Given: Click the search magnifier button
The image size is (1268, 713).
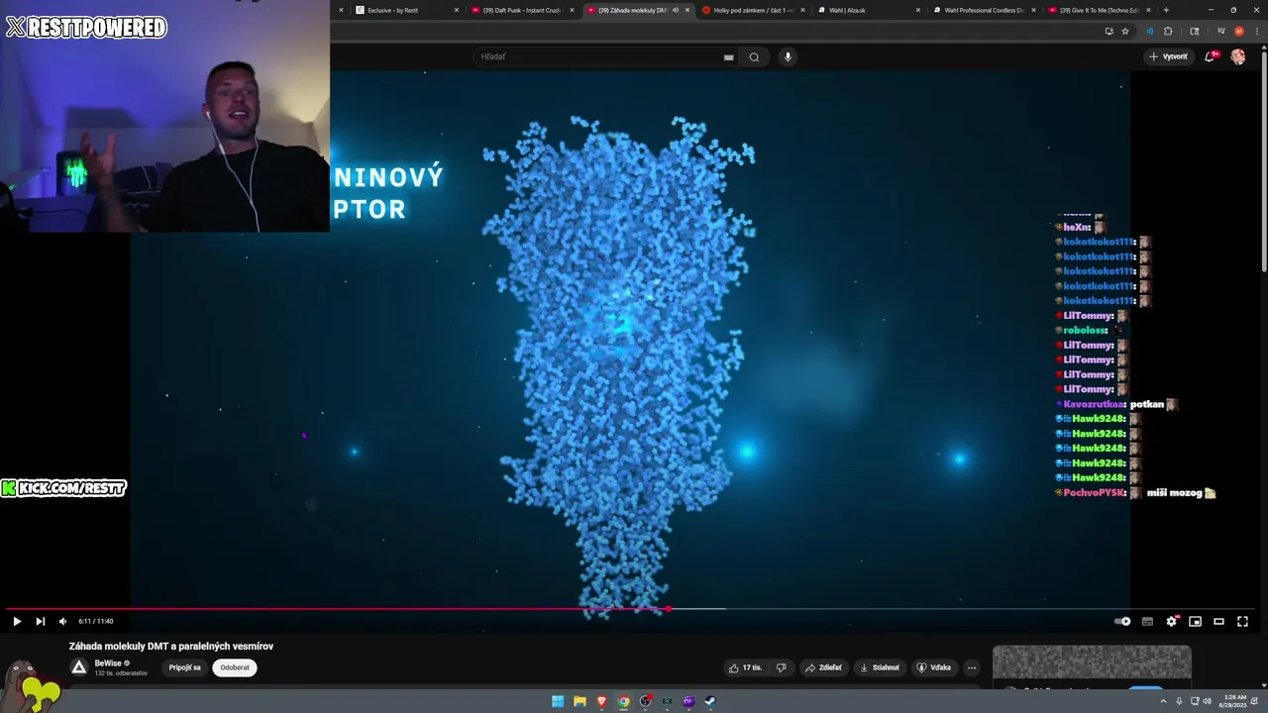Looking at the screenshot, I should pyautogui.click(x=754, y=56).
